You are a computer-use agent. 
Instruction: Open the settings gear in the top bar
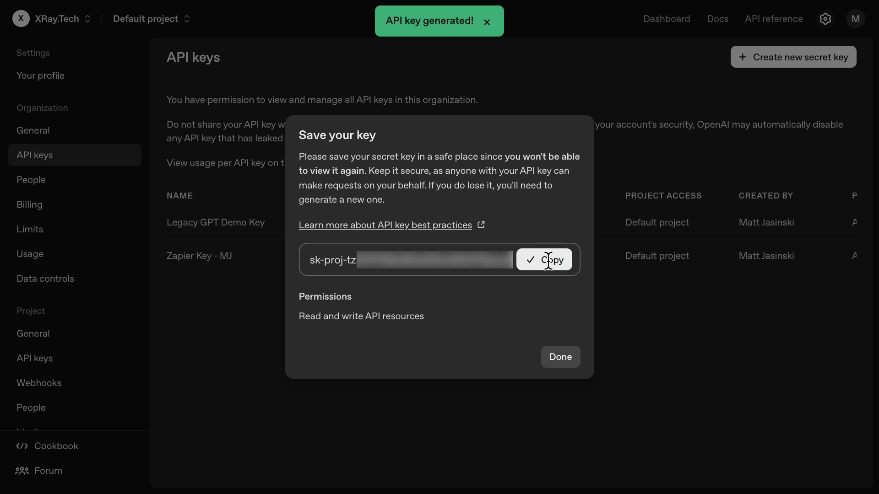click(x=825, y=19)
